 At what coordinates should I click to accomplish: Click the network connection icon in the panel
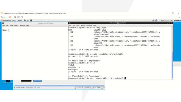pos(156,20)
